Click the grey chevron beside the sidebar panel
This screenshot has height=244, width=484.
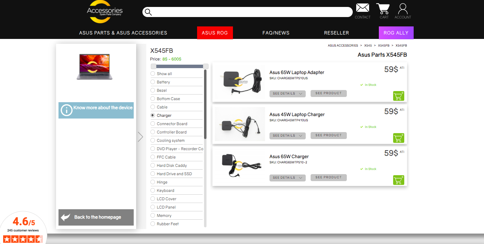point(140,137)
